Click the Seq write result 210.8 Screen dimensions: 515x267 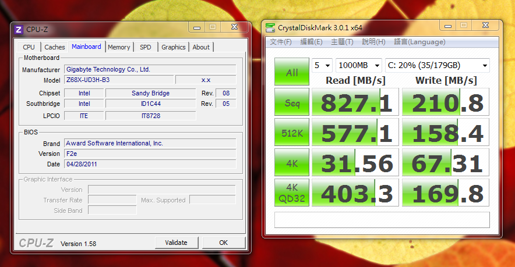click(446, 102)
